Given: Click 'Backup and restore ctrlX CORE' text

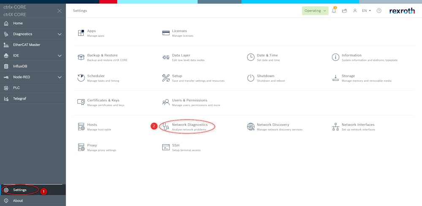Looking at the screenshot, I should [107, 60].
